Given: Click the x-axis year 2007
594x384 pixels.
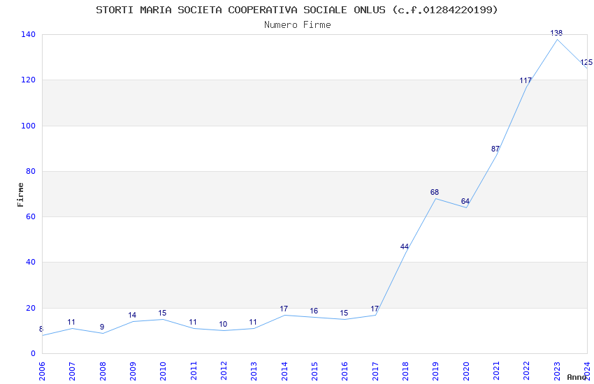Looking at the screenshot, I should (72, 371).
